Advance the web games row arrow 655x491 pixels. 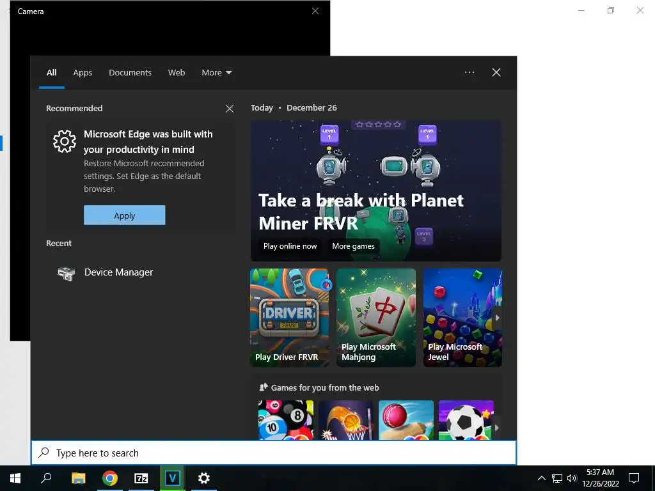(496, 428)
